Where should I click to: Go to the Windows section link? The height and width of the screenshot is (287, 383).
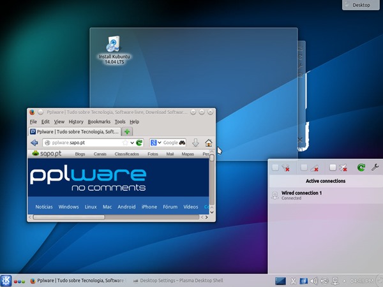[x=68, y=207]
